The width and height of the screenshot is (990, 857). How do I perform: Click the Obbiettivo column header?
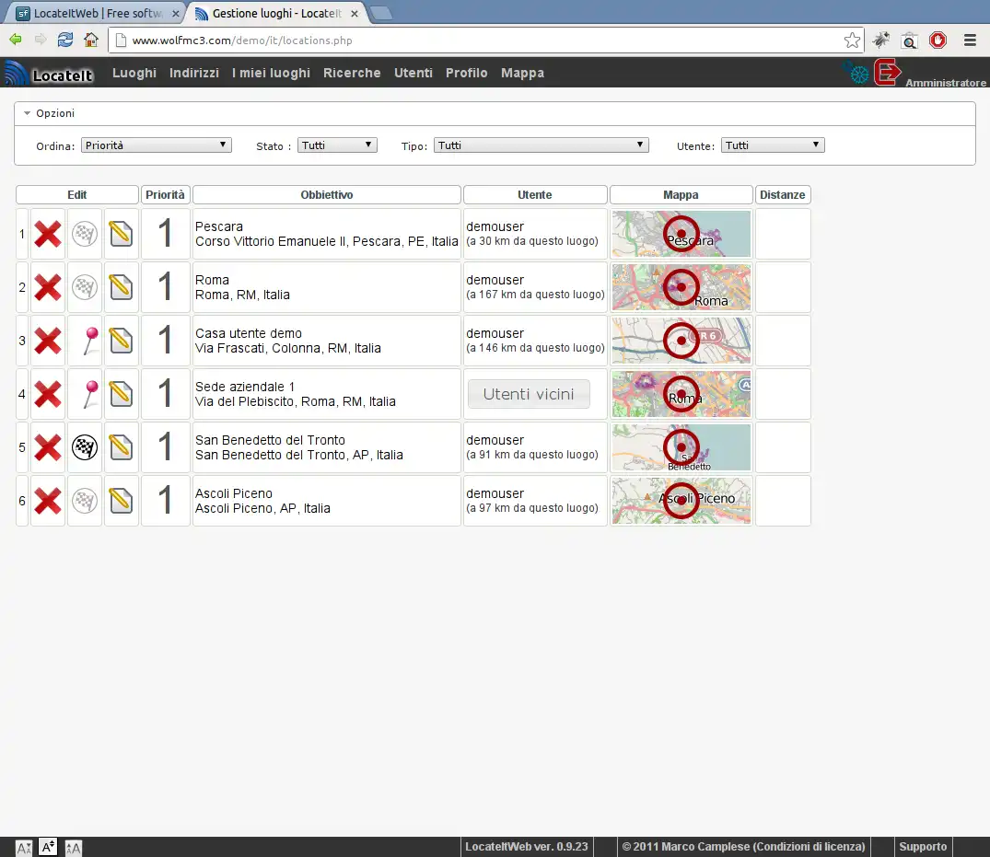pos(326,195)
